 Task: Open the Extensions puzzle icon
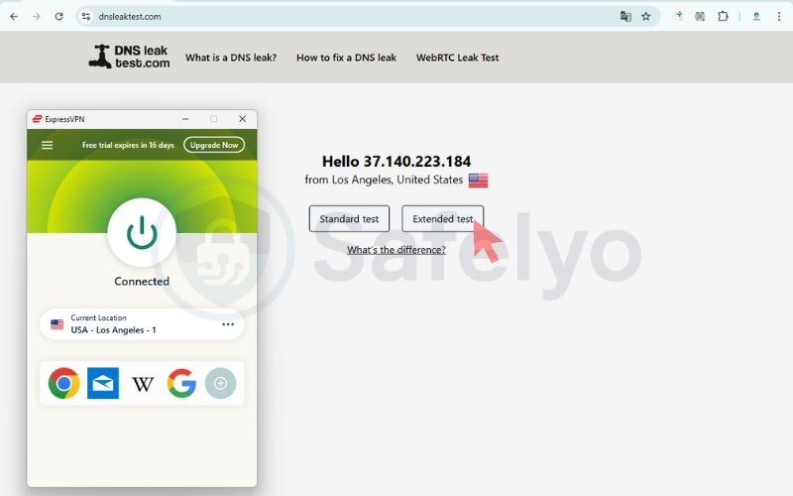coord(723,16)
